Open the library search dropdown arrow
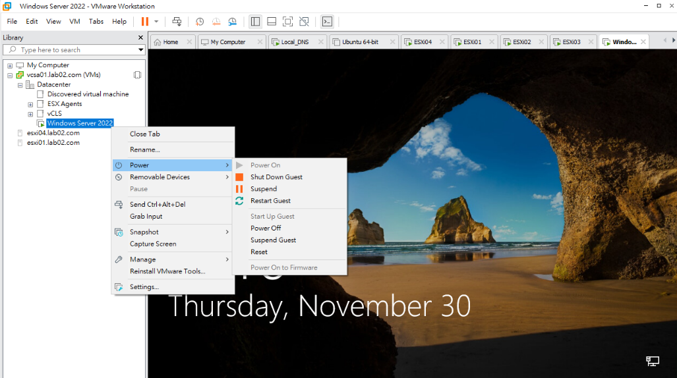Image resolution: width=677 pixels, height=378 pixels. click(x=141, y=49)
